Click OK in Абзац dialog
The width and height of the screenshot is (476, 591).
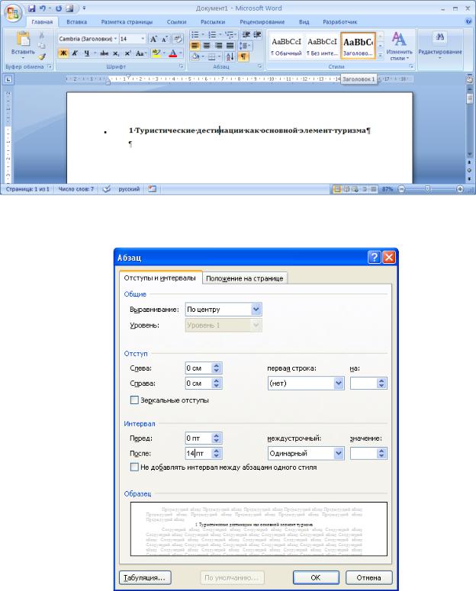tap(316, 577)
